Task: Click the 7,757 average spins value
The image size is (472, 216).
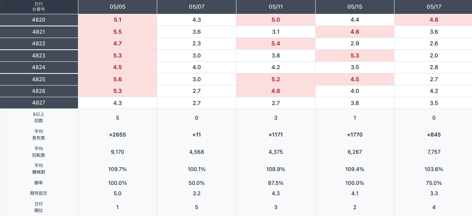Action: (x=433, y=152)
